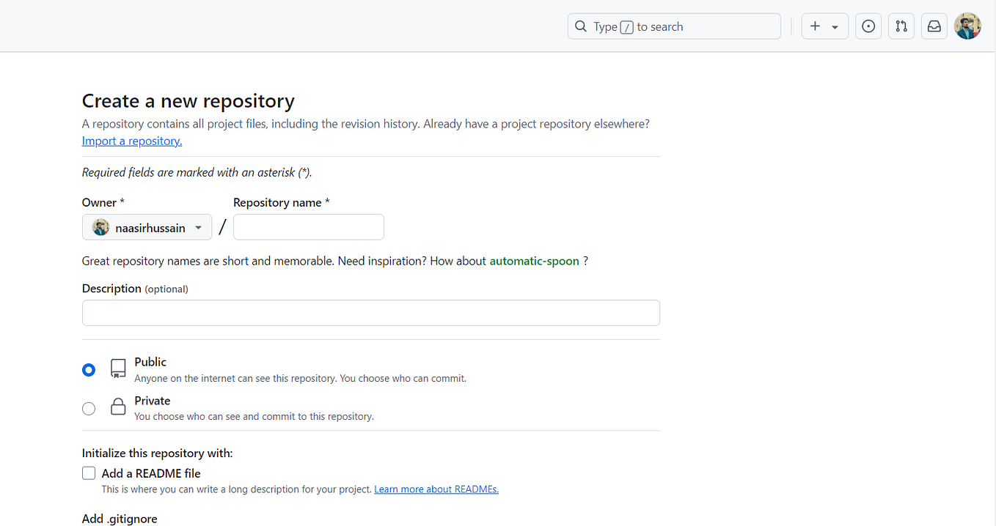The width and height of the screenshot is (996, 526).
Task: Click the Description optional field
Action: pyautogui.click(x=370, y=312)
